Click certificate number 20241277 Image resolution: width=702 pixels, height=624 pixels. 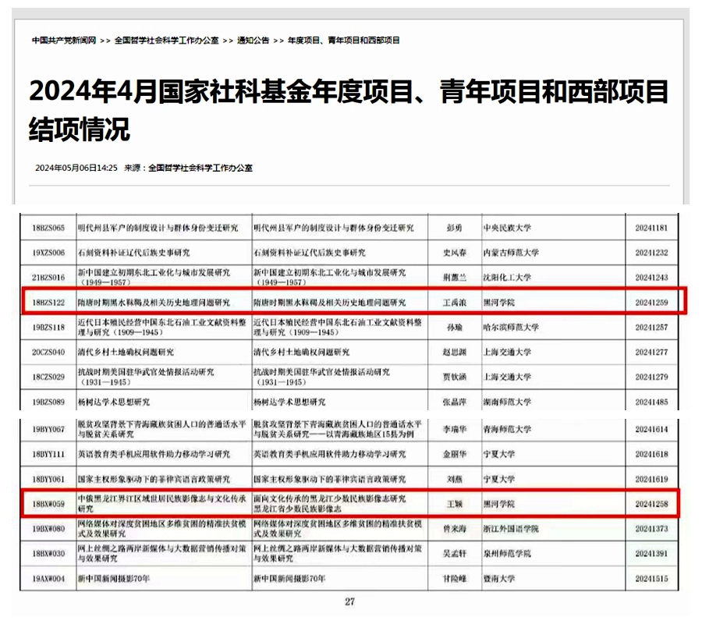click(x=651, y=353)
